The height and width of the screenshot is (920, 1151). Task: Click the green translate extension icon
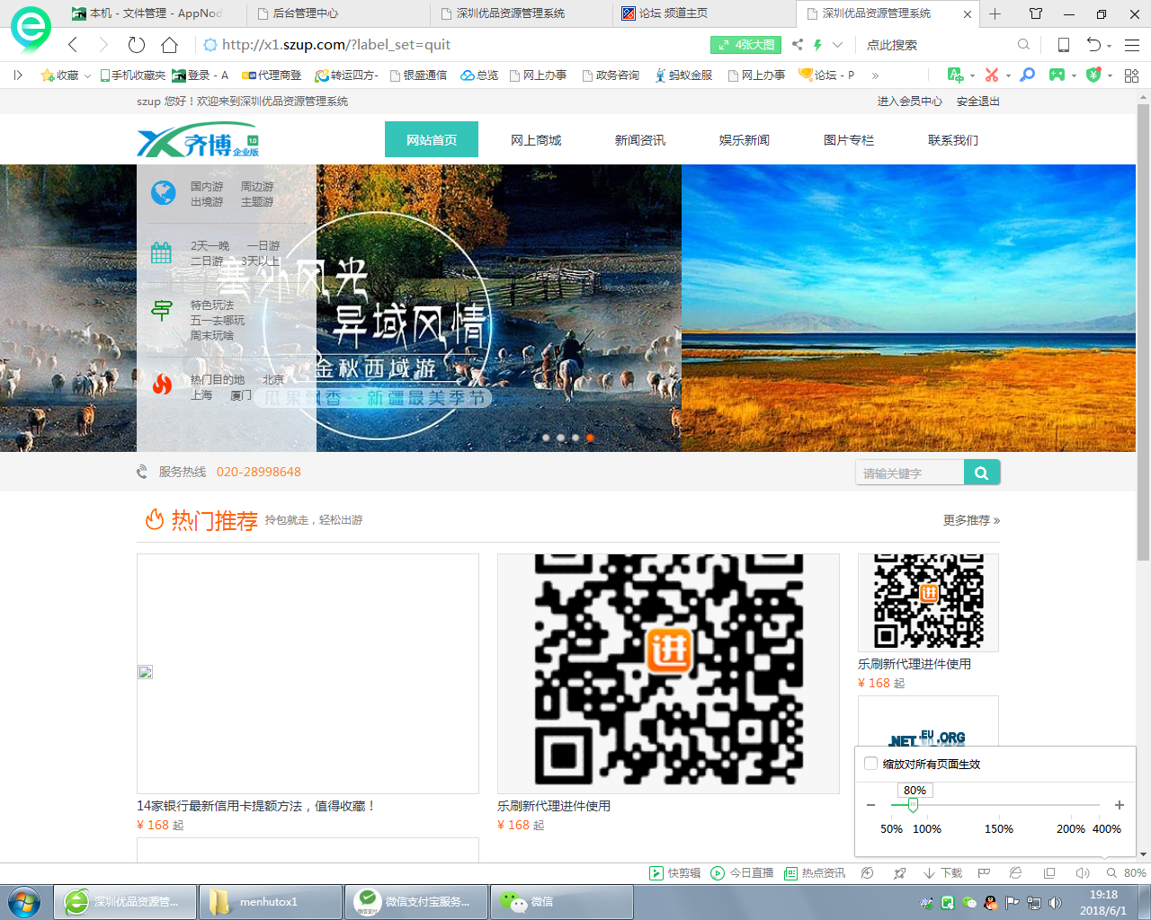pos(955,75)
